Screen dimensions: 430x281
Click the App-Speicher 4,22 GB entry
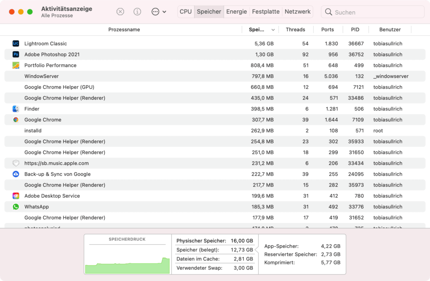click(x=302, y=246)
